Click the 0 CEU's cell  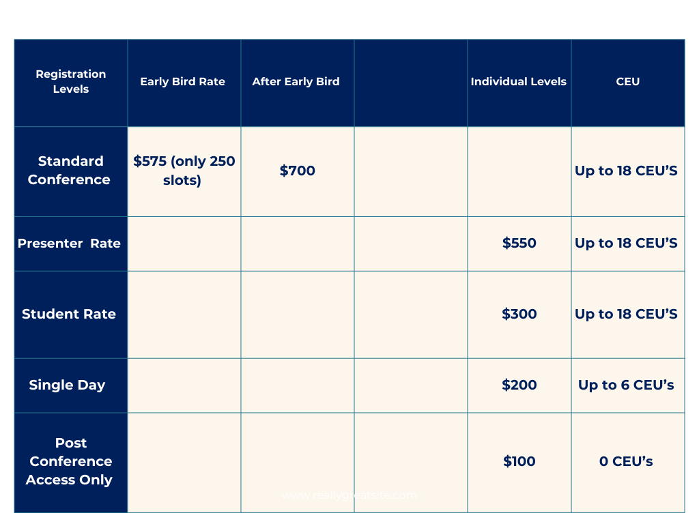628,463
